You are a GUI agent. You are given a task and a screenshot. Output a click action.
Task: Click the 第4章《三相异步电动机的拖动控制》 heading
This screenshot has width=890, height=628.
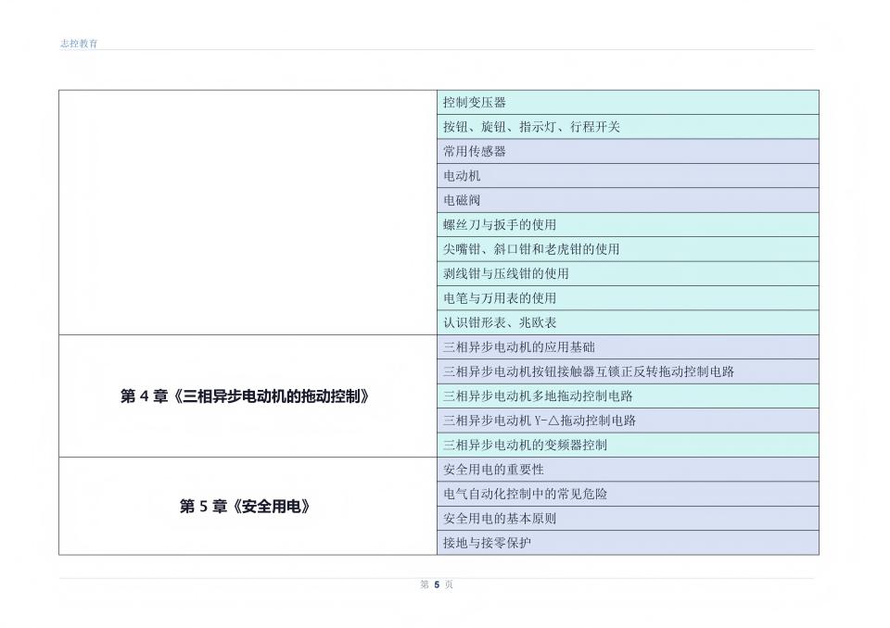245,396
